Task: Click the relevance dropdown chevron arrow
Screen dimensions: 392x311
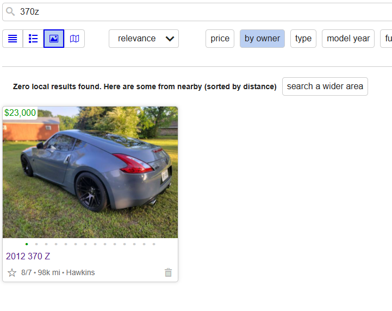Action: click(170, 39)
